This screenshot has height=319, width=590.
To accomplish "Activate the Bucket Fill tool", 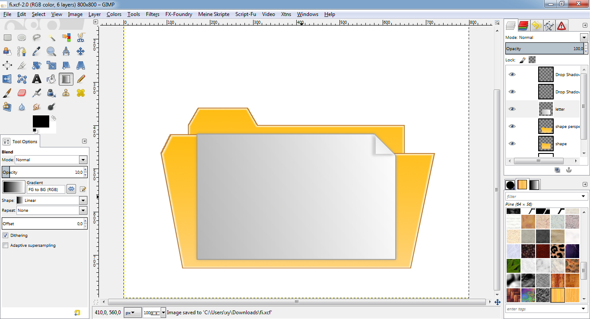I will 51,79.
